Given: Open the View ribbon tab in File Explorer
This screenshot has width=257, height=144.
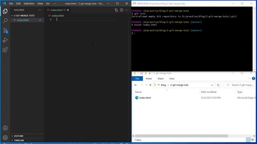Looking at the screenshot, I should pos(171,78).
